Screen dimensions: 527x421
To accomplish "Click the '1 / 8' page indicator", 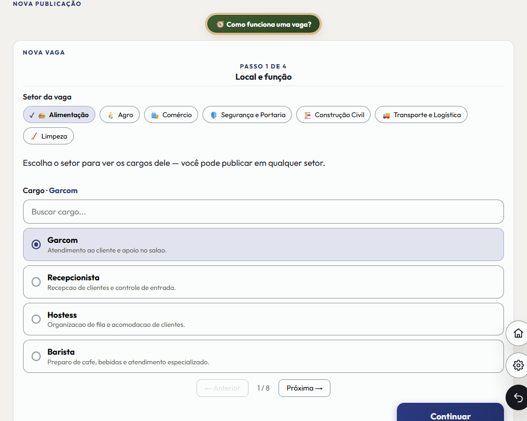I will [263, 388].
